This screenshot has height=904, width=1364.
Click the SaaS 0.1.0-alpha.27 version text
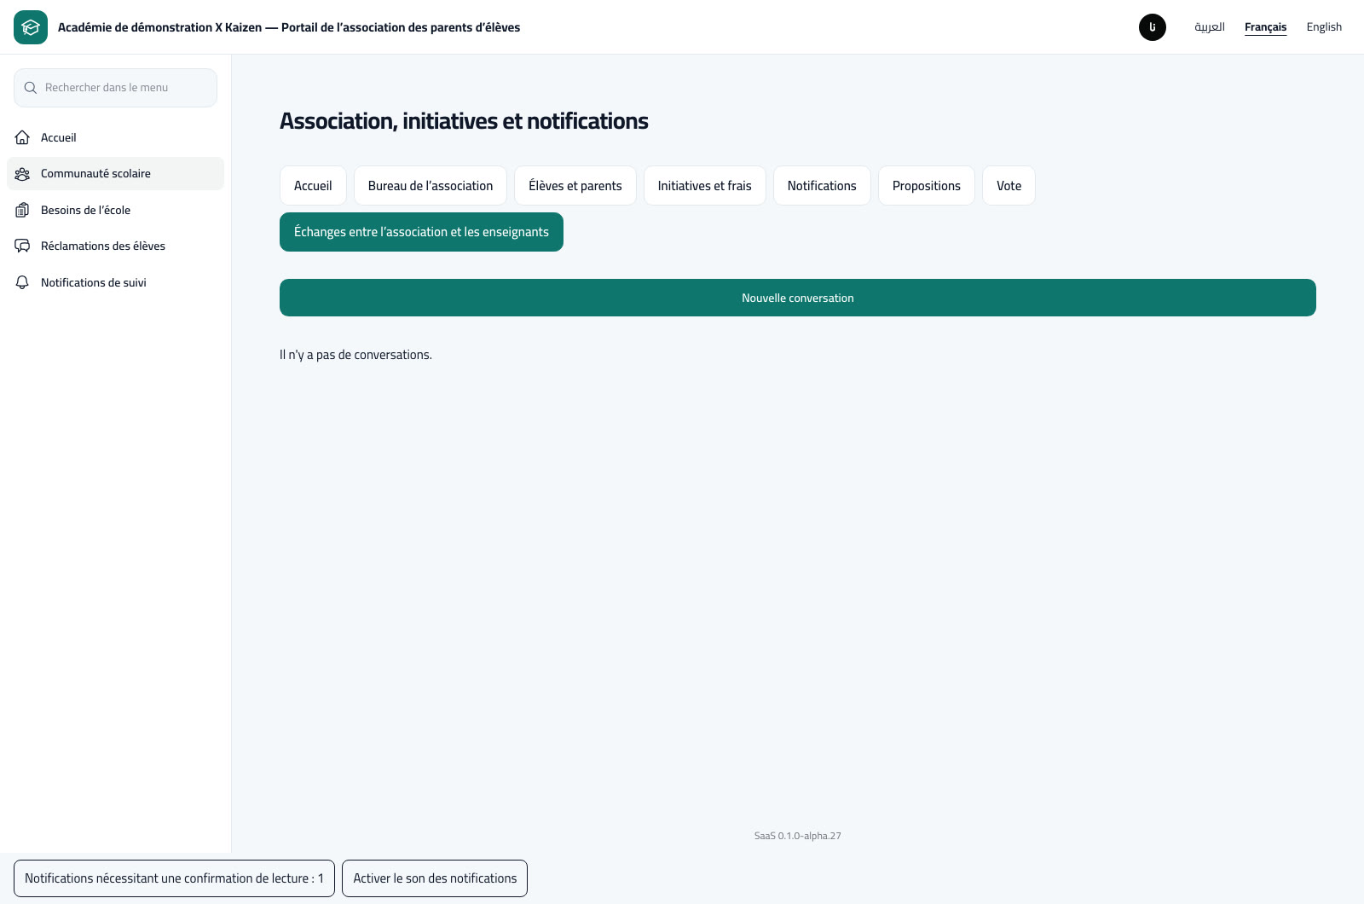798,836
